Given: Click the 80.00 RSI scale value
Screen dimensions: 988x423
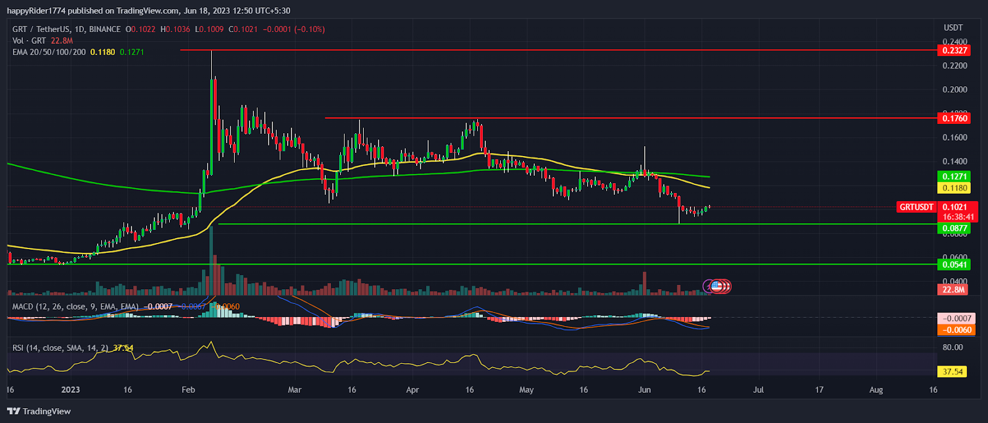Looking at the screenshot, I should pyautogui.click(x=953, y=347).
